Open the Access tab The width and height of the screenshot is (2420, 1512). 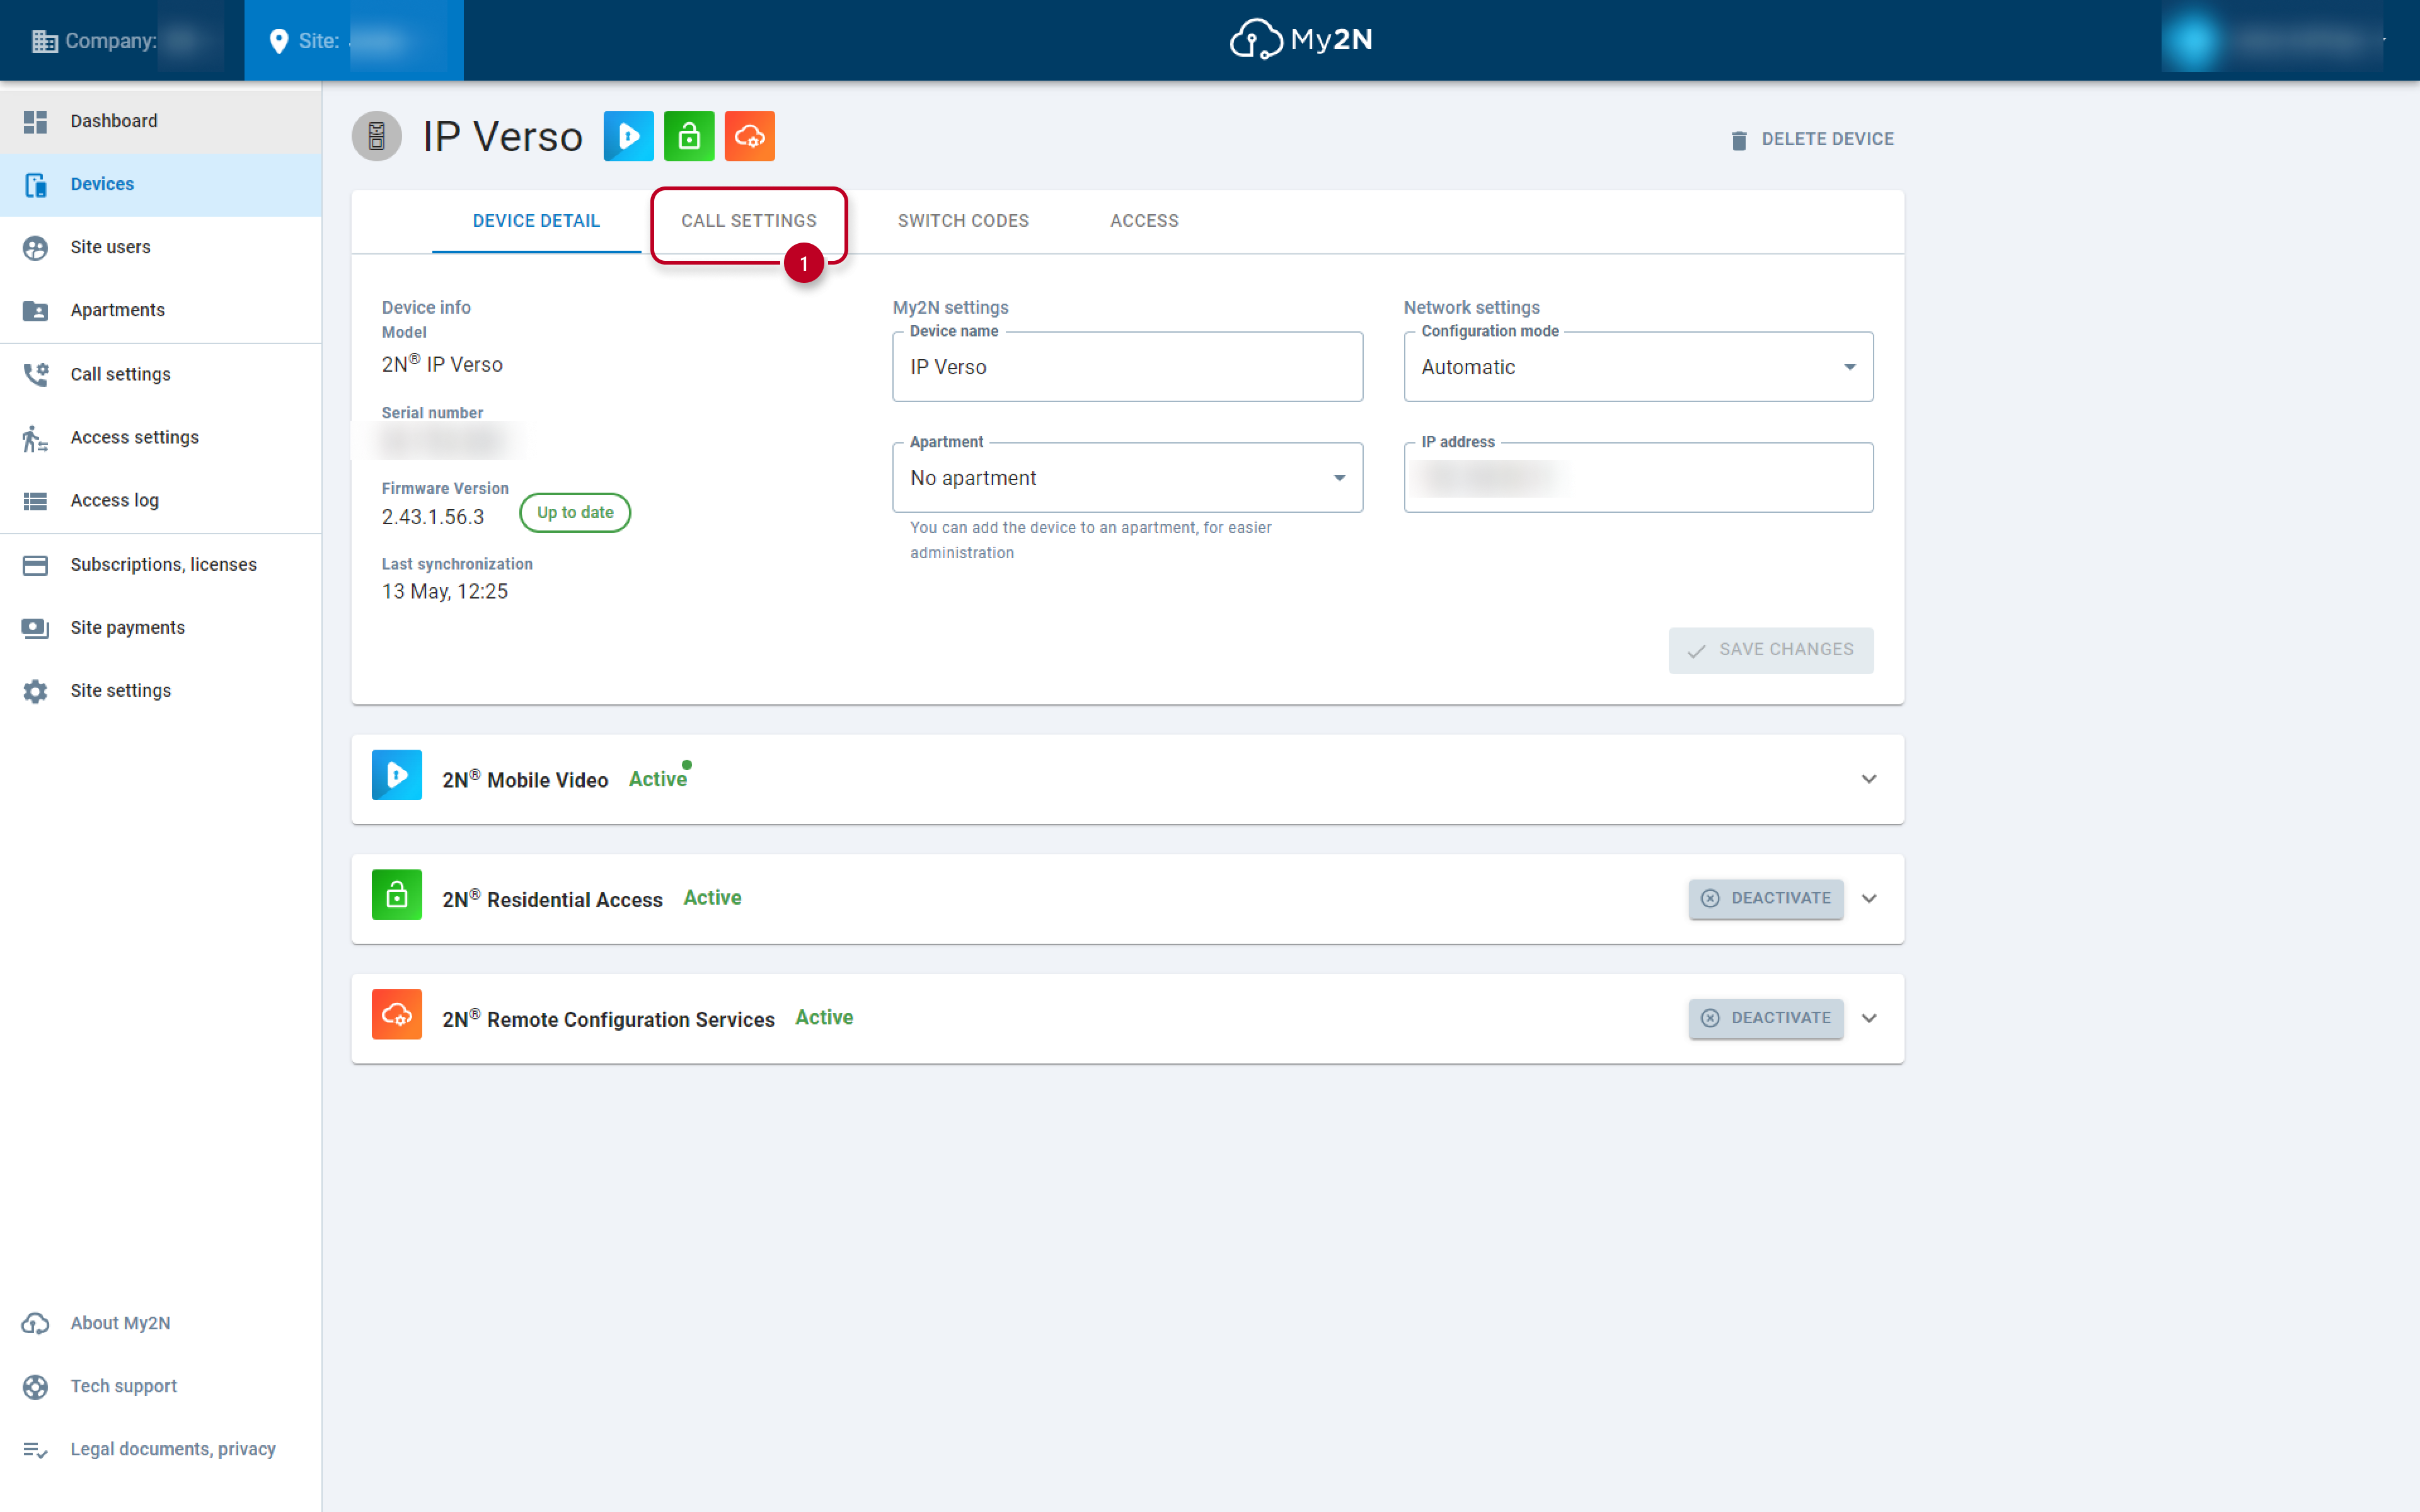1144,221
